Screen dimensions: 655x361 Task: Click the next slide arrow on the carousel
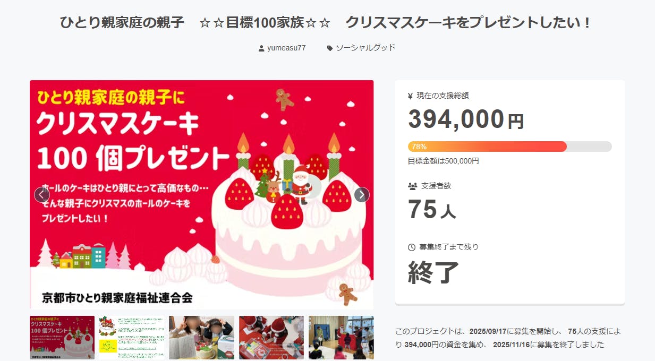(362, 195)
